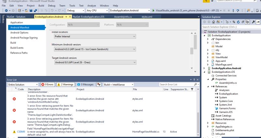Toggle the 9 Errors filter
The height and width of the screenshot is (138, 261).
(x=48, y=84)
